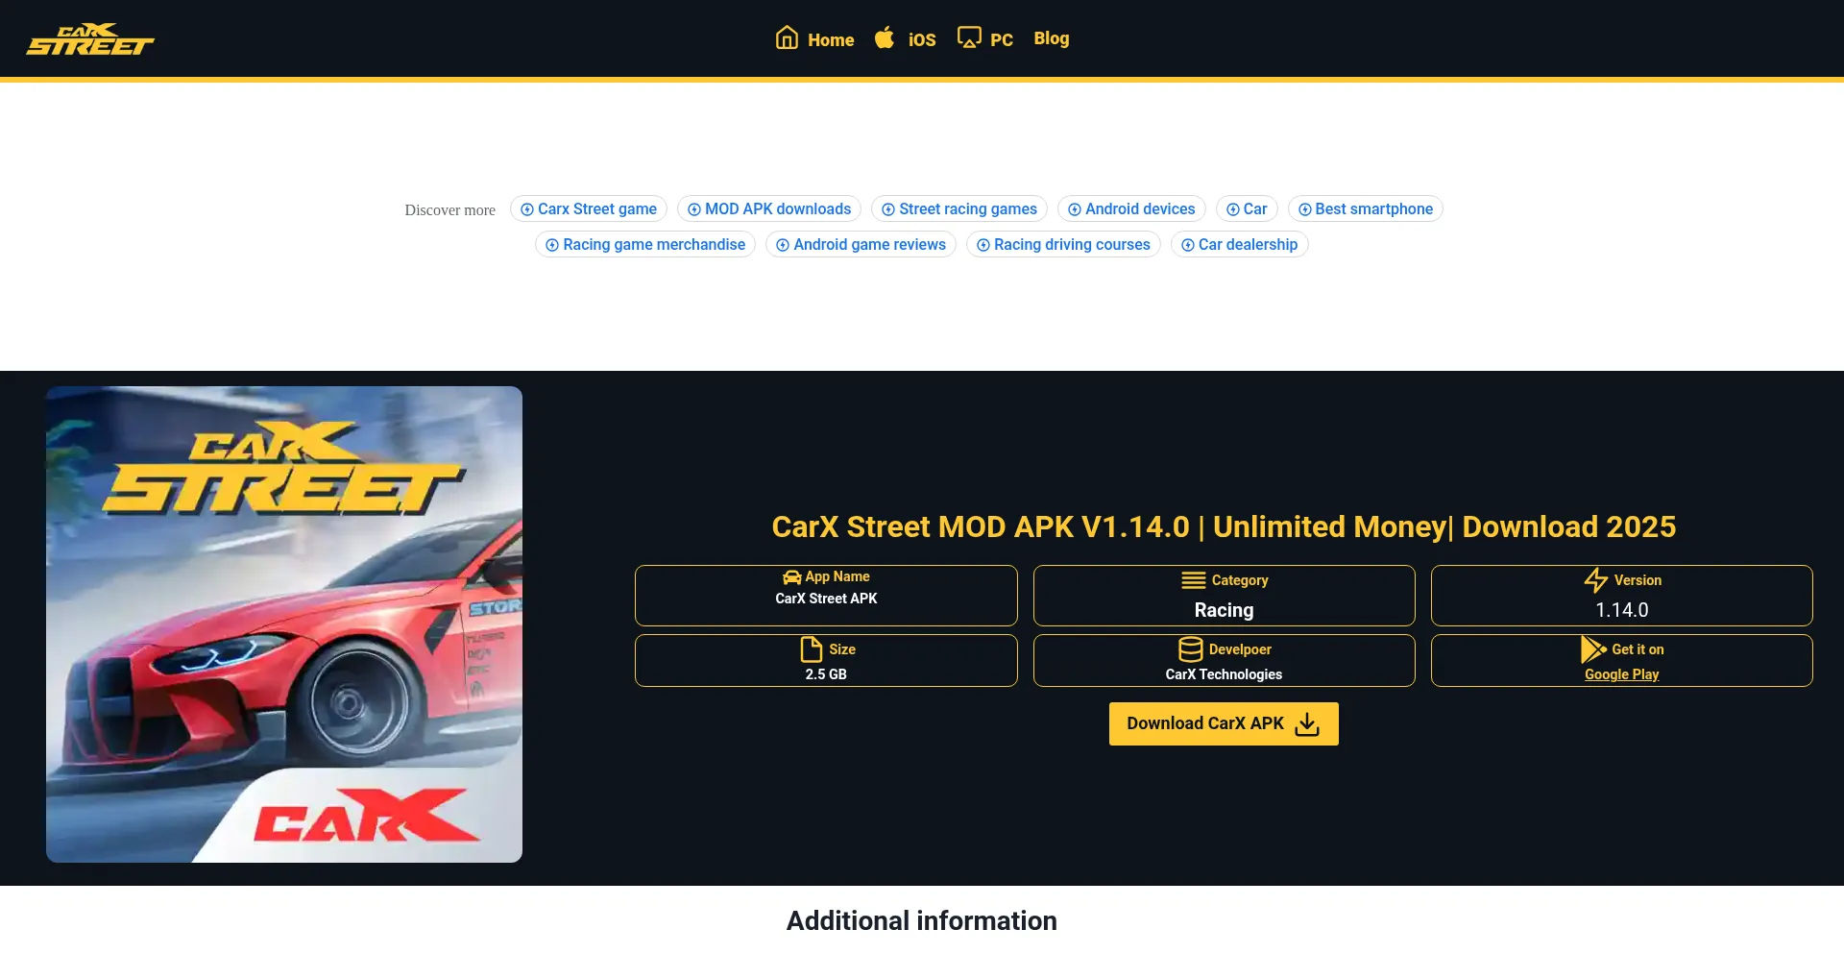Viewport: 1844px width, 954px height.
Task: Open the Blog menu item
Action: point(1051,38)
